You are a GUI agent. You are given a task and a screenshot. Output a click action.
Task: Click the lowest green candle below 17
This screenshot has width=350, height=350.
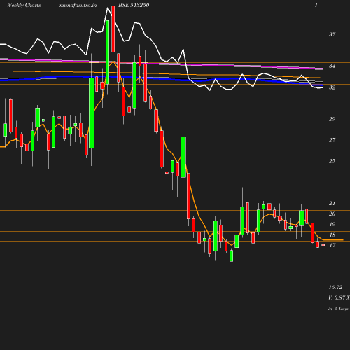231,255
